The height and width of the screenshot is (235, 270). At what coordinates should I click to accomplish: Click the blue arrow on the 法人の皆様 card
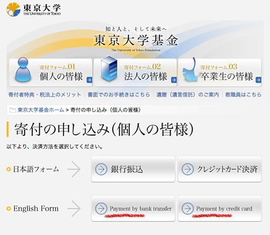click(x=174, y=80)
